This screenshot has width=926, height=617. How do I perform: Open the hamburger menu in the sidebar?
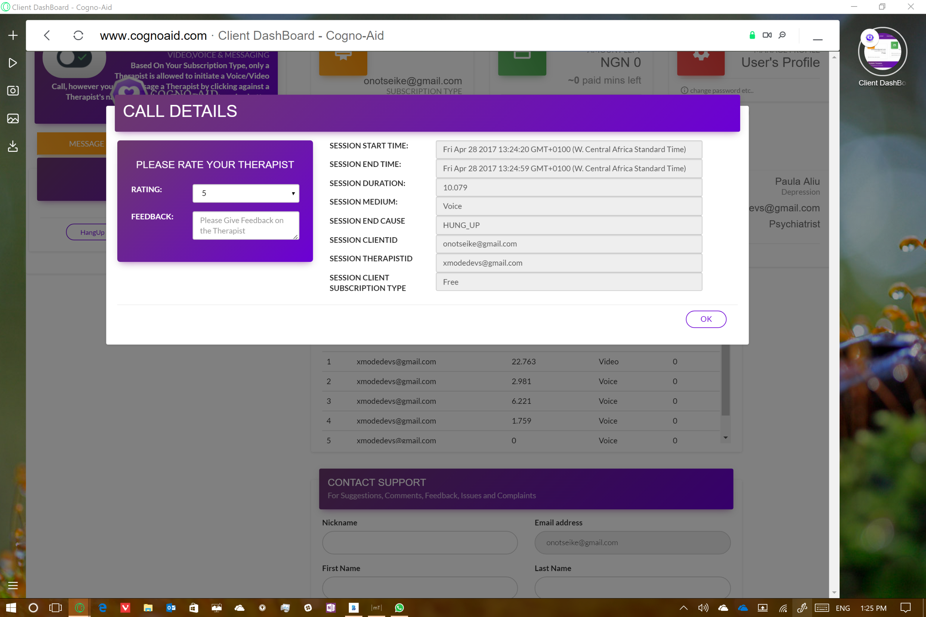pos(13,585)
